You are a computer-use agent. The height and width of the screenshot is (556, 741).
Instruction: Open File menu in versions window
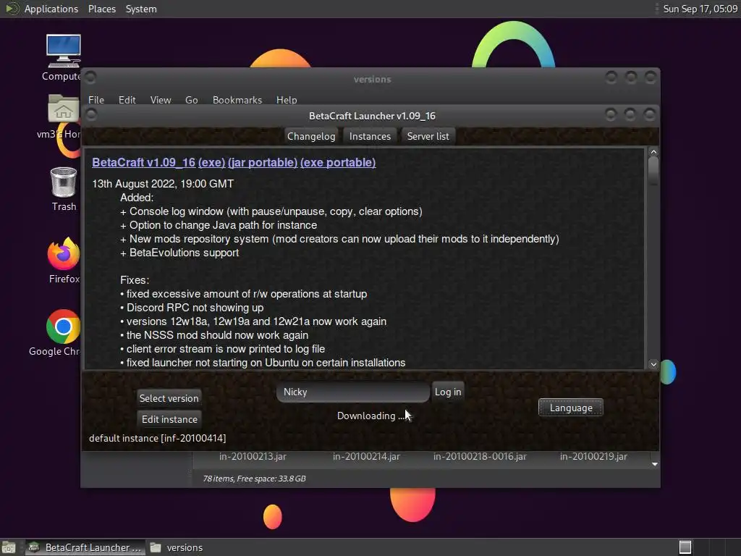[x=96, y=100]
